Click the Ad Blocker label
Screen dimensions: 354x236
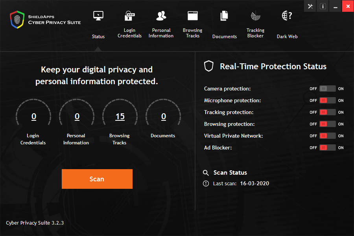(218, 148)
